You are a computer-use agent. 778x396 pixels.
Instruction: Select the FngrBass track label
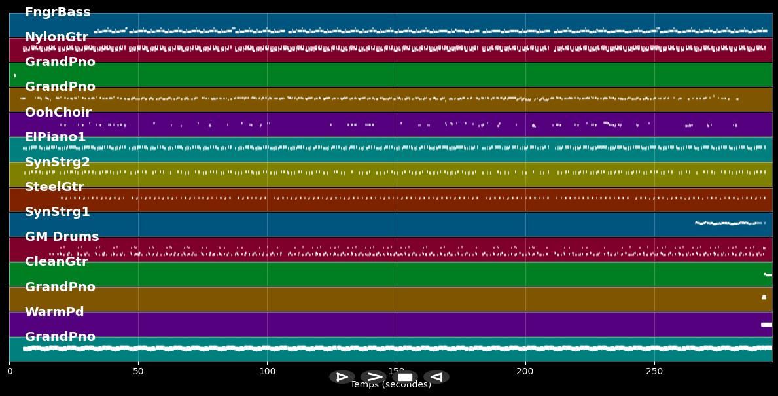(58, 12)
